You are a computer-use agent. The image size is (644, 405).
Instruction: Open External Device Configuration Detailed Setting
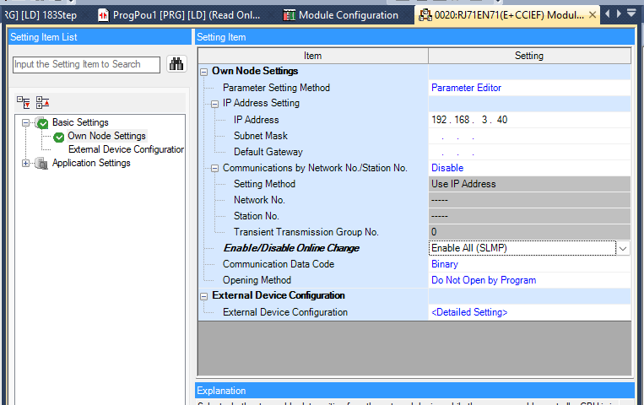[468, 312]
